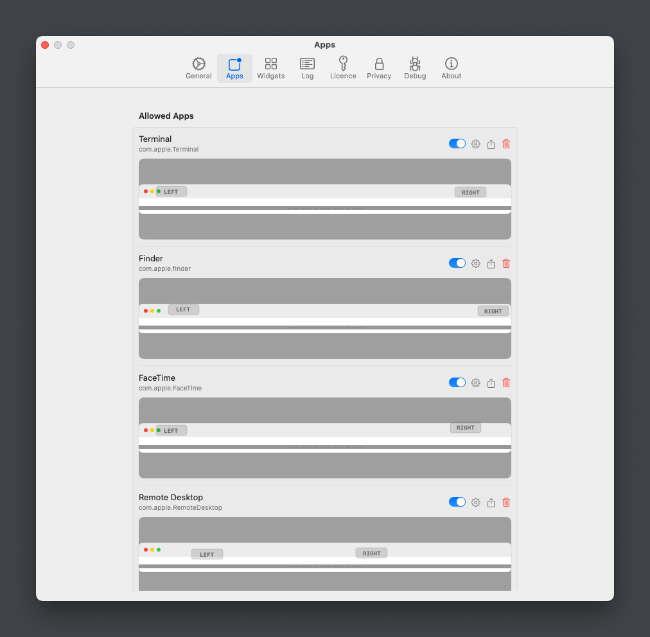This screenshot has height=637, width=650.
Task: Open Terminal settings gear
Action: [x=475, y=144]
